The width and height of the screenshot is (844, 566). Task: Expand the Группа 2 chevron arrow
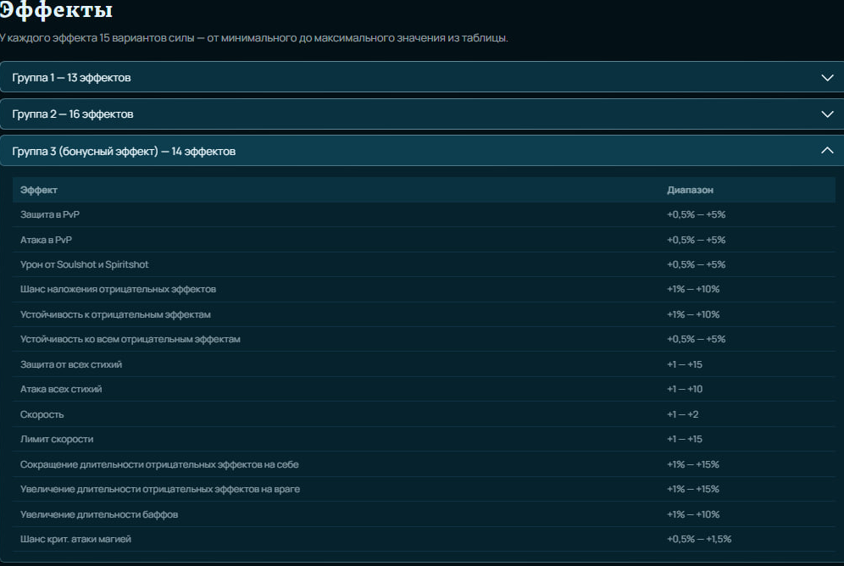pos(827,114)
